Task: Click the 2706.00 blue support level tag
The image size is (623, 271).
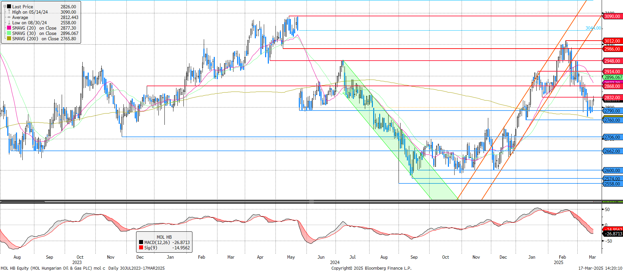Action: (612, 137)
